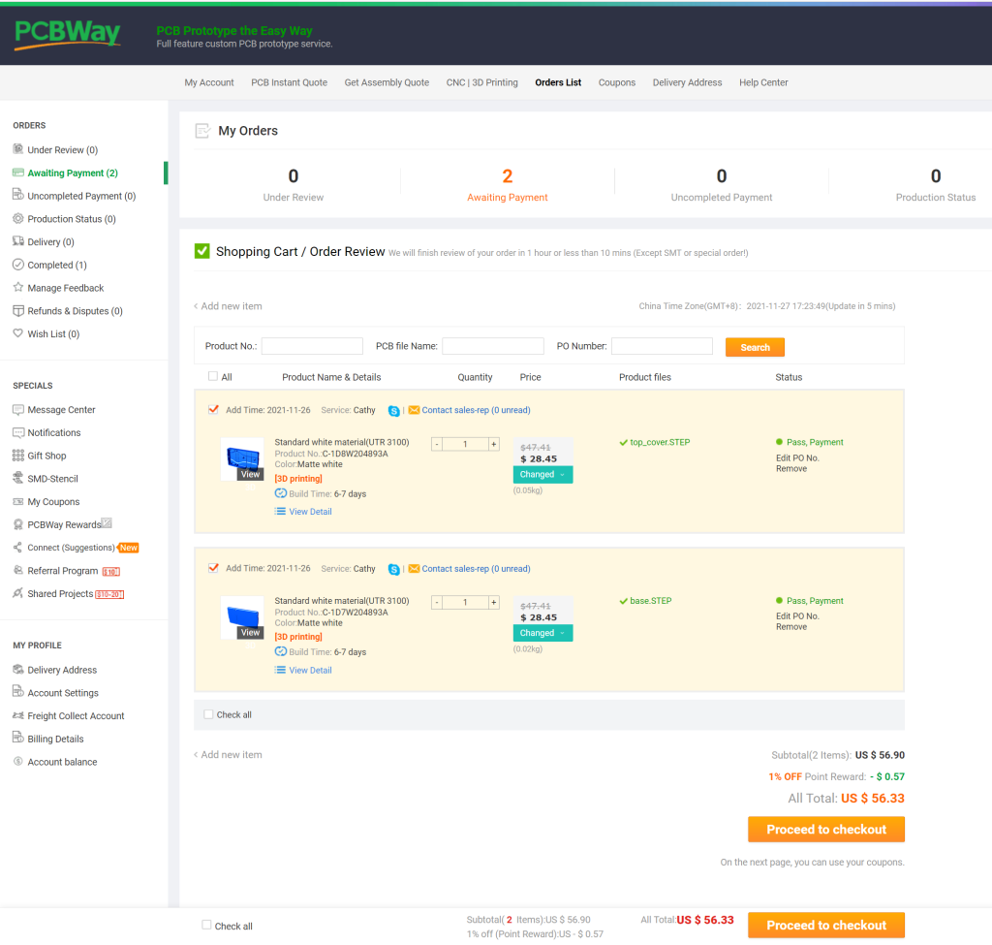Screen dimensions: 992x945
Task: Click Skype icon for top_cover order
Action: coord(393,411)
